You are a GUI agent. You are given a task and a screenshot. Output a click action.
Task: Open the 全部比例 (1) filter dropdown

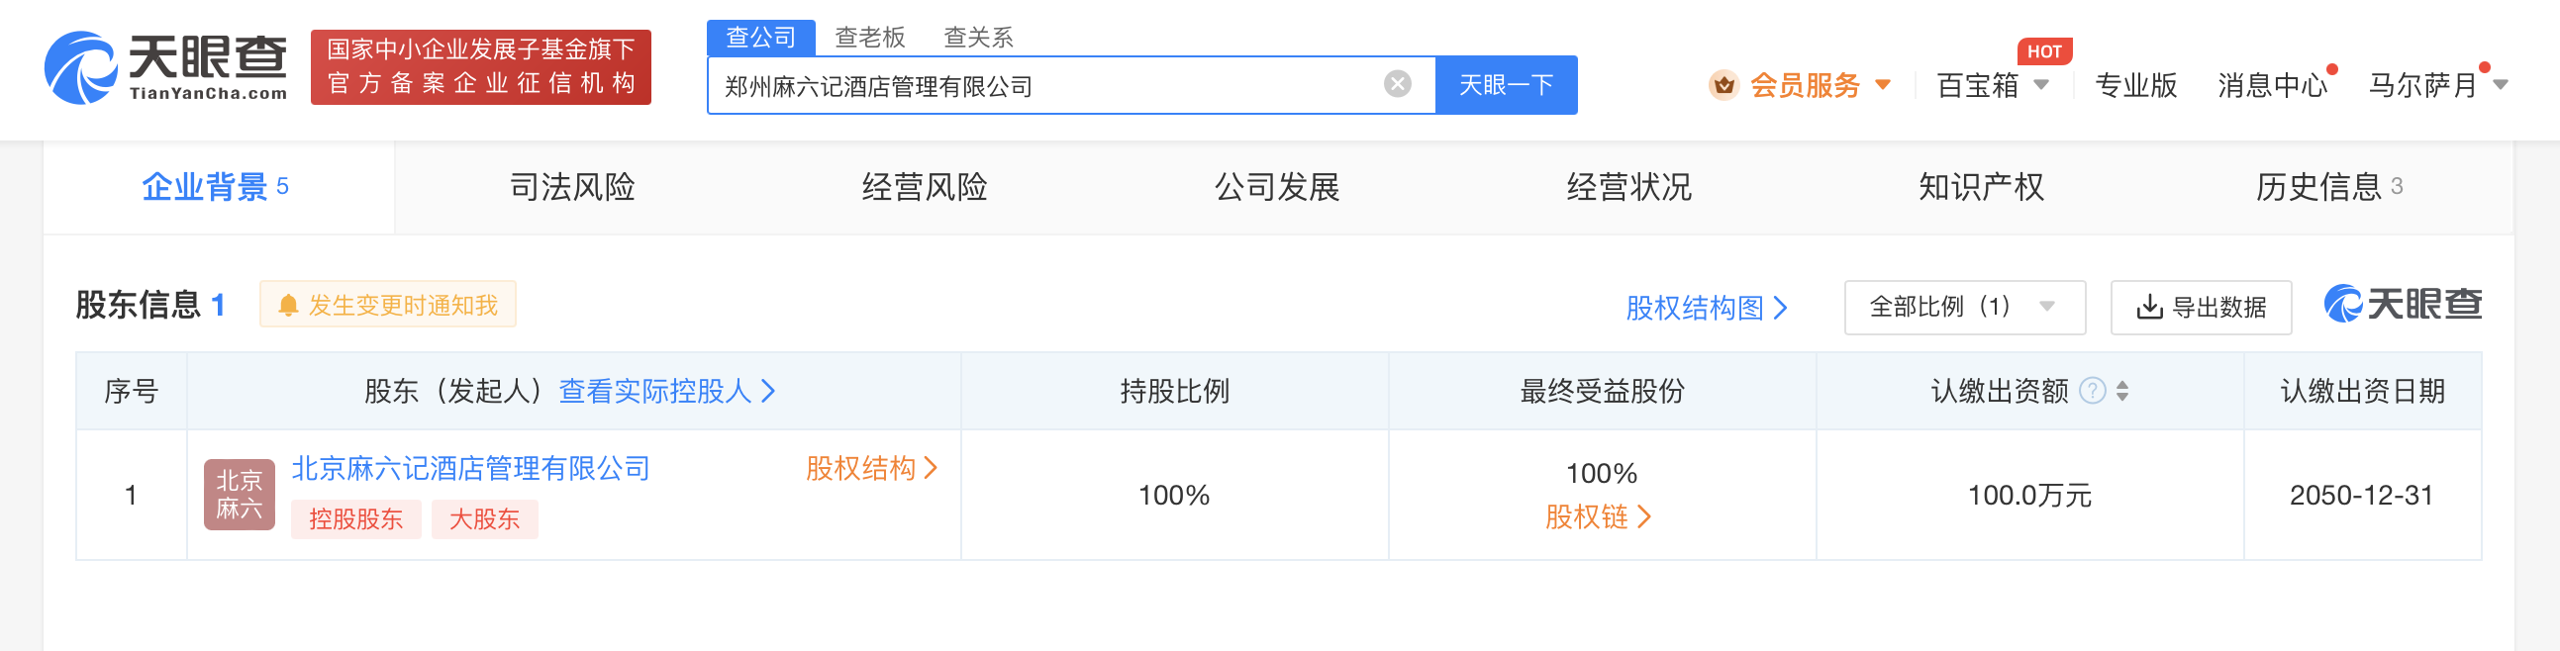(x=1964, y=307)
